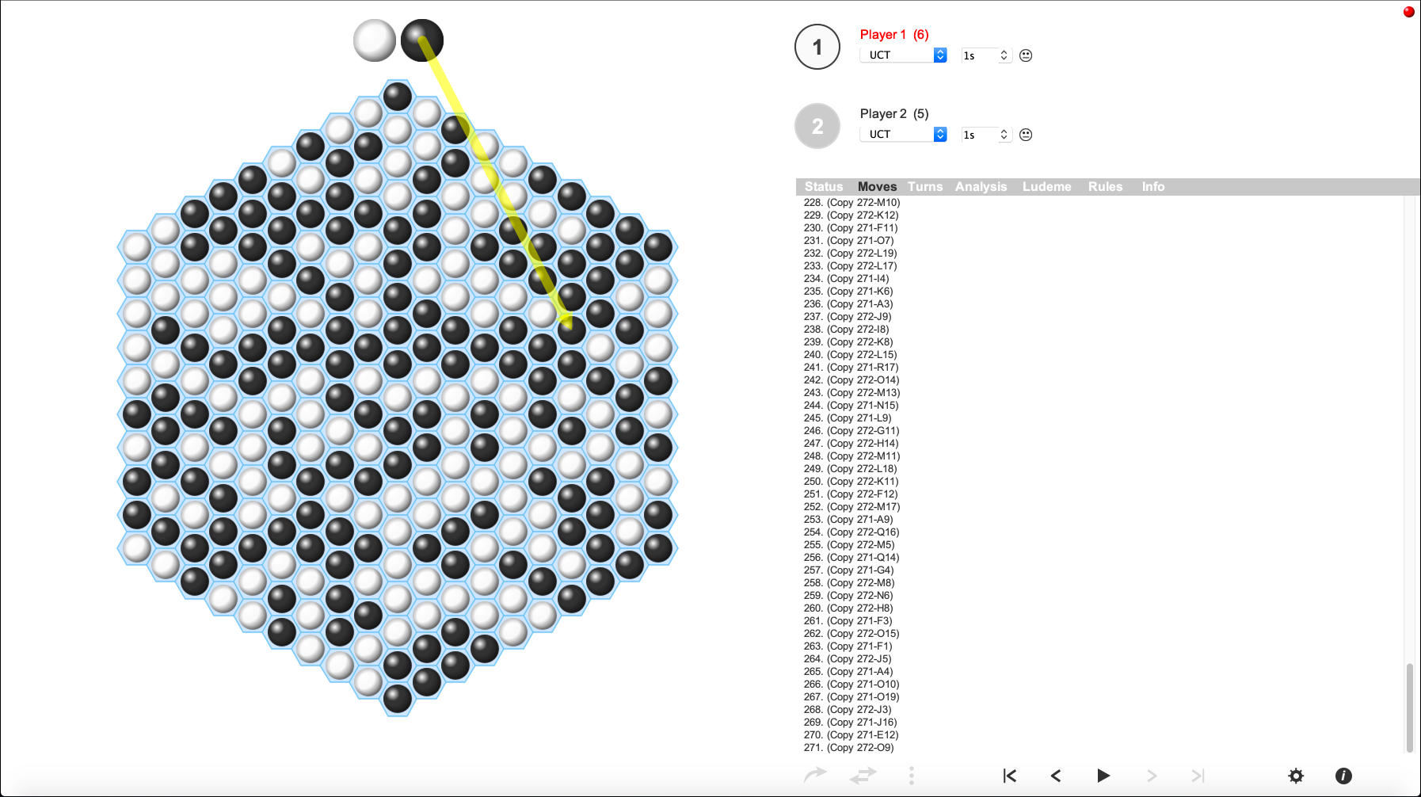This screenshot has width=1421, height=797.
Task: Open the info icon at bottom right
Action: coord(1343,776)
